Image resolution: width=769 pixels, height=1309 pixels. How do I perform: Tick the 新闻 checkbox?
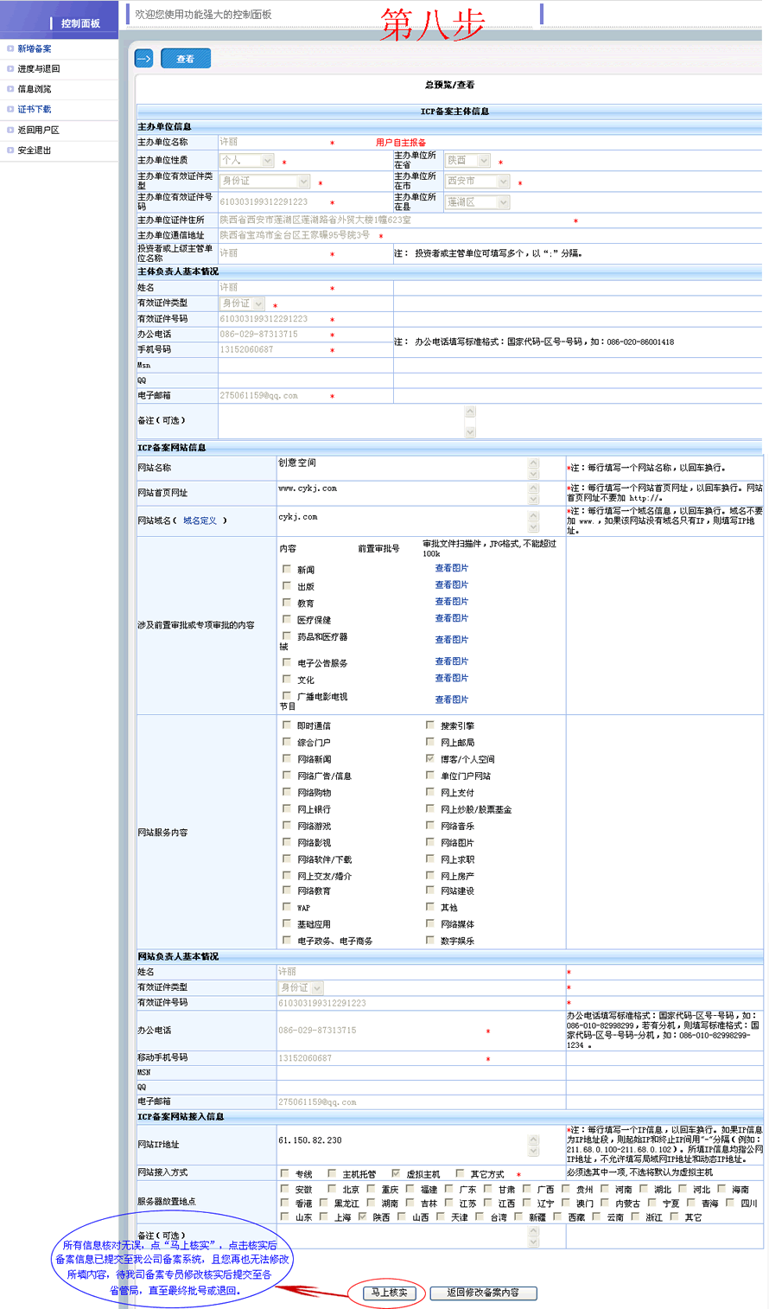click(x=287, y=569)
